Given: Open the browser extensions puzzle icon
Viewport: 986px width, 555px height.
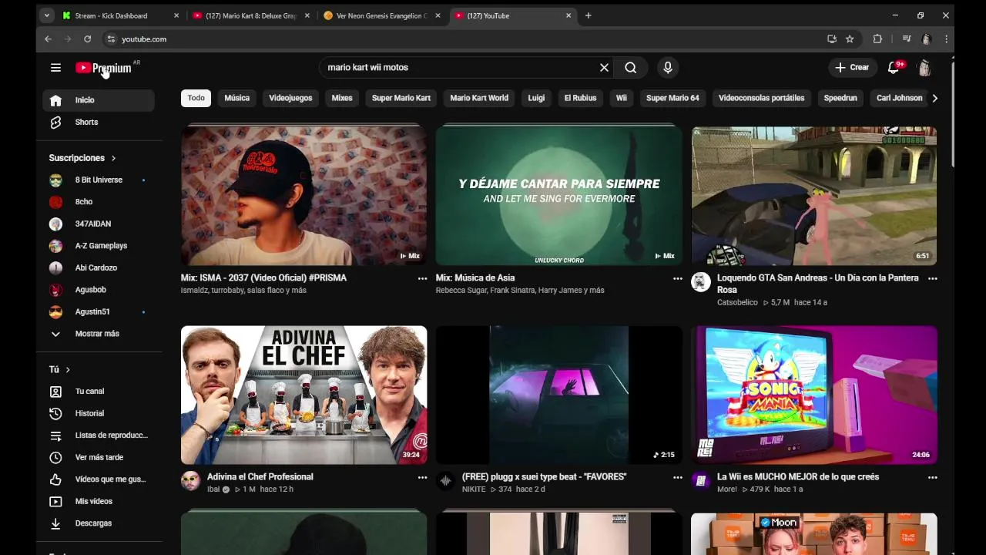Looking at the screenshot, I should point(877,39).
